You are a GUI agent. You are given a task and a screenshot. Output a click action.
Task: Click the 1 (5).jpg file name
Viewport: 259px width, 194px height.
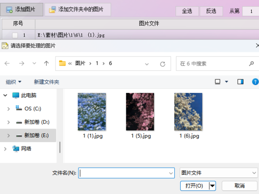(x=141, y=136)
